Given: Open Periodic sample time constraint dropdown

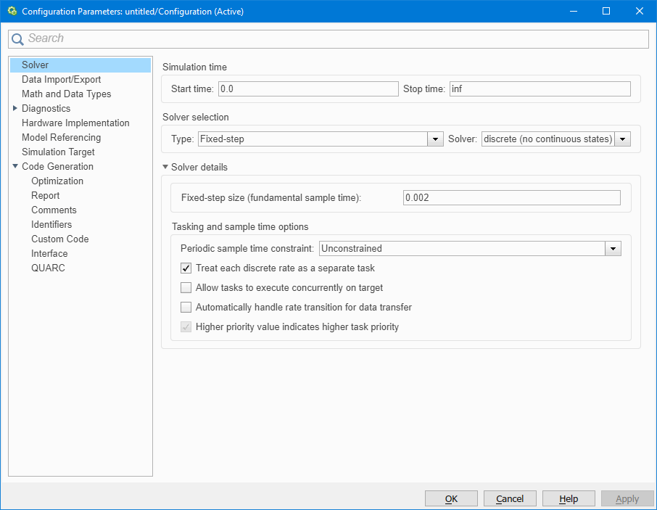Looking at the screenshot, I should (613, 249).
